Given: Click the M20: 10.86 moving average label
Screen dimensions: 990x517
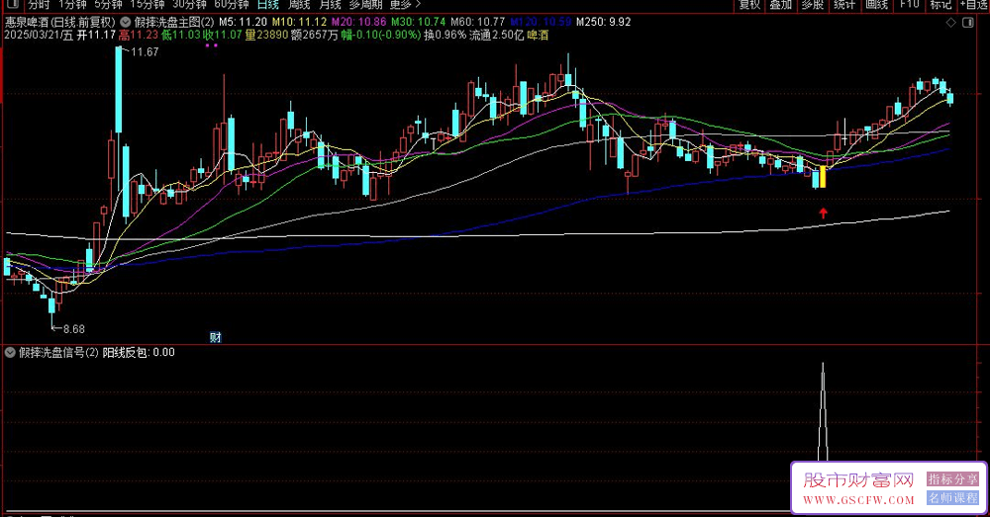Looking at the screenshot, I should coord(358,22).
